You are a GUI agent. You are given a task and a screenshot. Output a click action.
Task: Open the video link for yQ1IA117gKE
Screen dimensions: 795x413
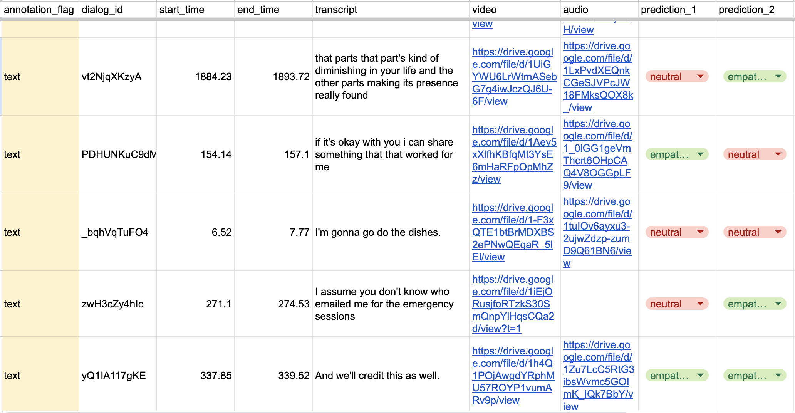click(513, 376)
